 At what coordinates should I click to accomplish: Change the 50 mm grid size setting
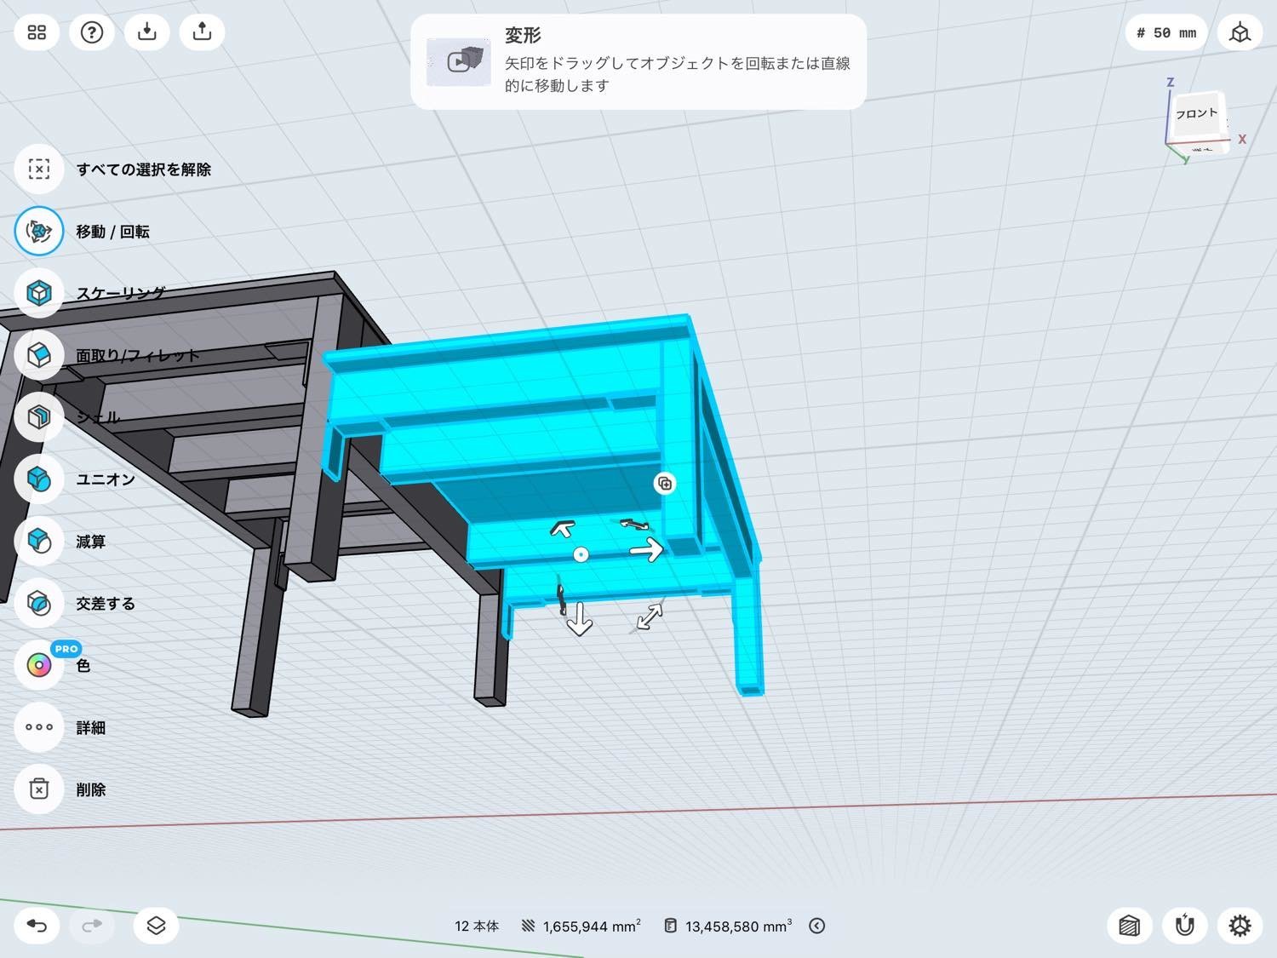coord(1166,33)
